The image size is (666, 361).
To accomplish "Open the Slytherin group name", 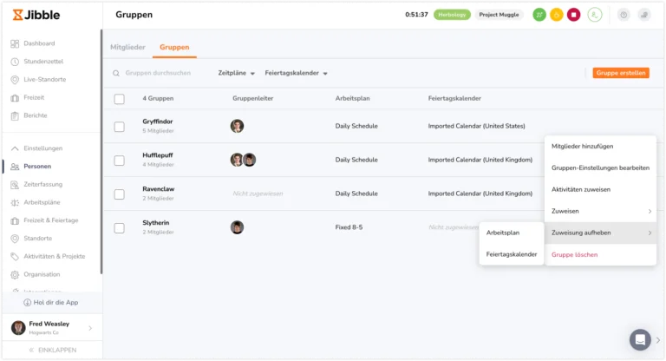I will coord(156,223).
